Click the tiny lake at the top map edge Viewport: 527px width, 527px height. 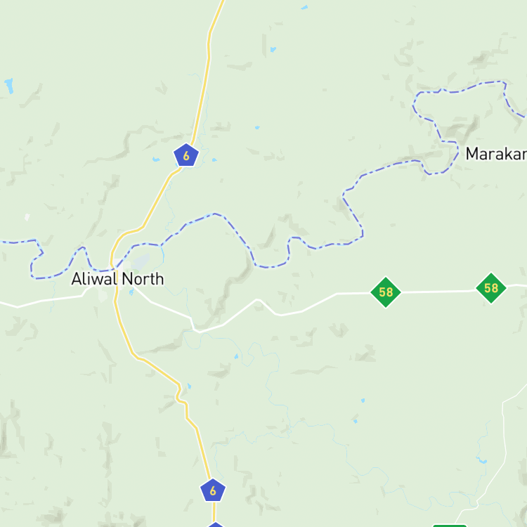[x=304, y=8]
